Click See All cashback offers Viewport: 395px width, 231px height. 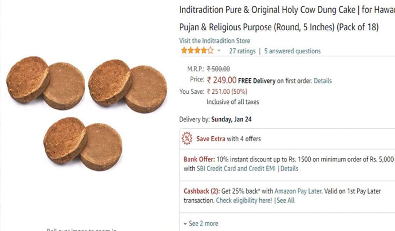click(x=285, y=201)
